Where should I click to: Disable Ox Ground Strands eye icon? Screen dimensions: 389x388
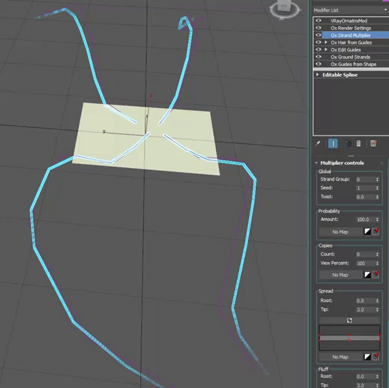click(x=318, y=57)
